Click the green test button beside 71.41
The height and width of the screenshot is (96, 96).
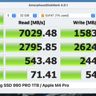point(2,74)
